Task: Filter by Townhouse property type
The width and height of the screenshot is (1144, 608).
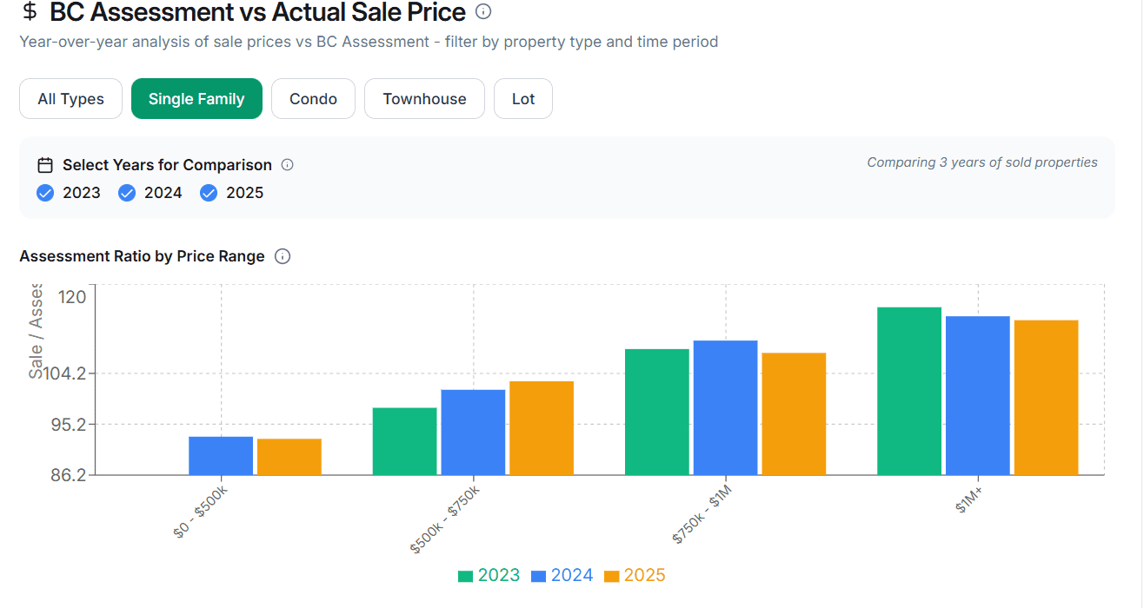Action: pos(424,99)
